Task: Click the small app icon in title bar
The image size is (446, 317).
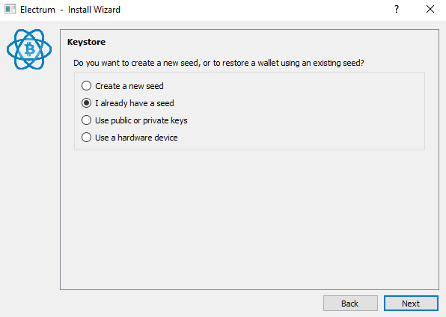Action: coord(10,9)
